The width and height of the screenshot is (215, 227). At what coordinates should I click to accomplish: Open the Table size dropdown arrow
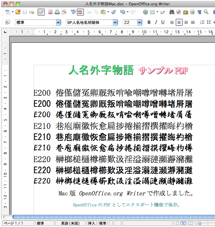click(157, 12)
